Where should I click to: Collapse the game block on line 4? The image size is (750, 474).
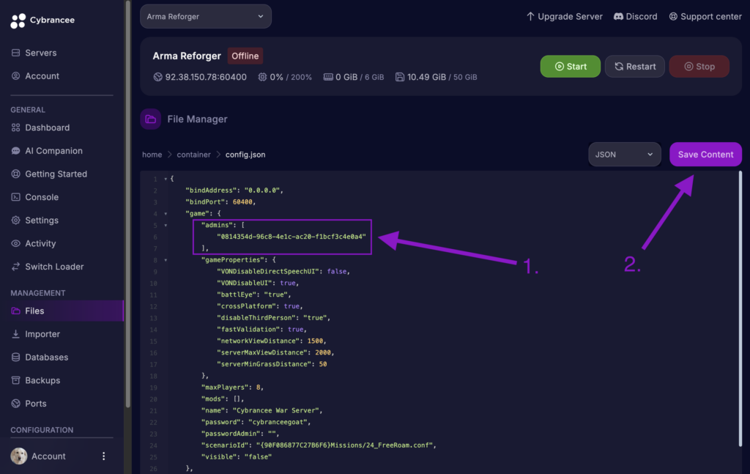click(166, 214)
